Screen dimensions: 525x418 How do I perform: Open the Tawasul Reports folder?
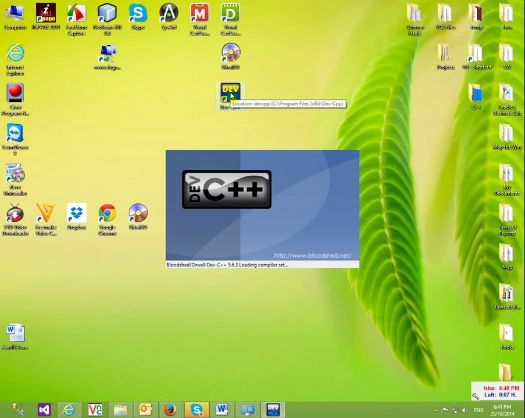click(507, 219)
